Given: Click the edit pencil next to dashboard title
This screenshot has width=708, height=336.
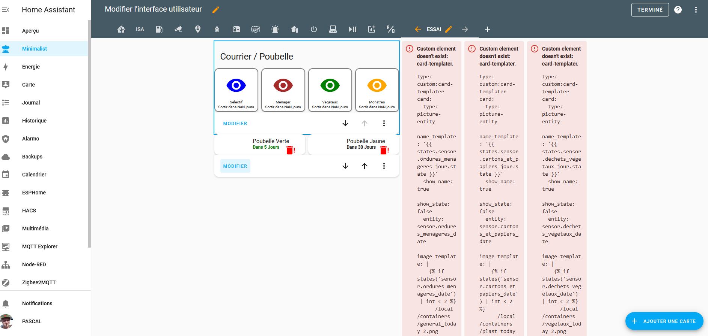Looking at the screenshot, I should (x=216, y=10).
